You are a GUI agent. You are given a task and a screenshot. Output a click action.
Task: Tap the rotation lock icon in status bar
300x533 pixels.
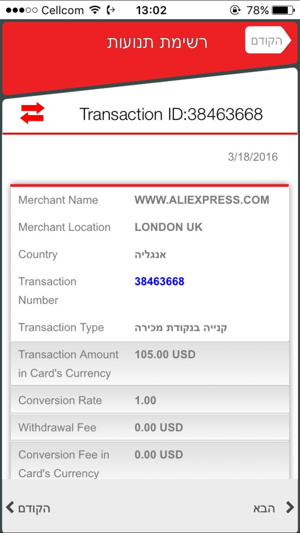tap(236, 10)
